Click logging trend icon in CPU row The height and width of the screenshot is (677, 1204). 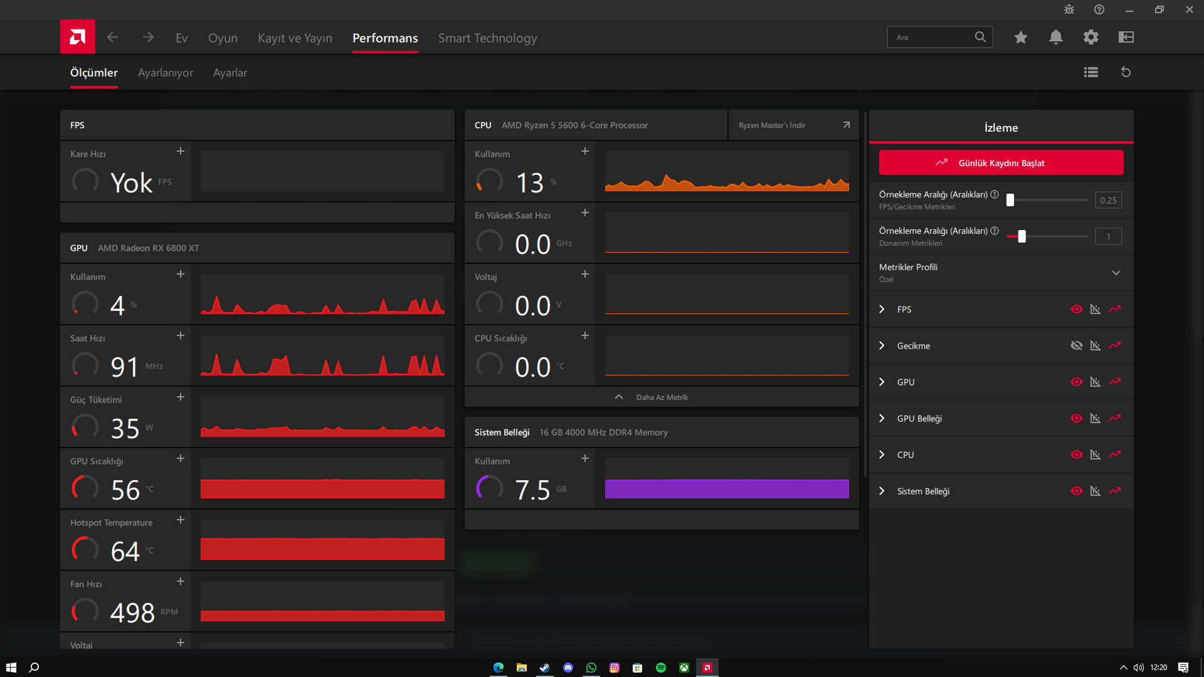coord(1114,454)
